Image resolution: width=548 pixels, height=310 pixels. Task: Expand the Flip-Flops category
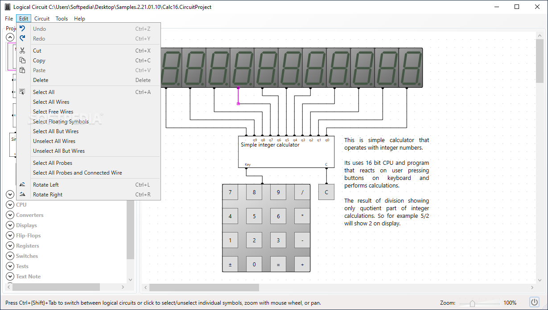[x=10, y=236]
